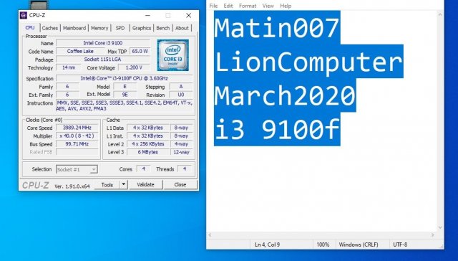
Task: Click the Instructions list text
Action: tap(125, 105)
